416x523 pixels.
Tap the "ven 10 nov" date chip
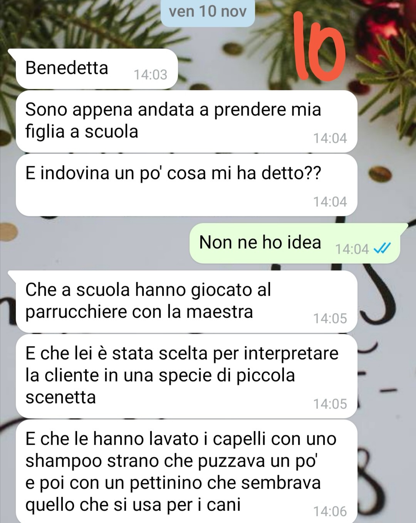tap(208, 12)
